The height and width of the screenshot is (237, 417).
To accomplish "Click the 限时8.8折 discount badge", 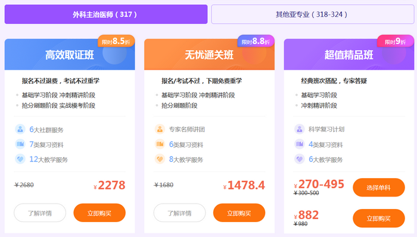I will (x=256, y=41).
